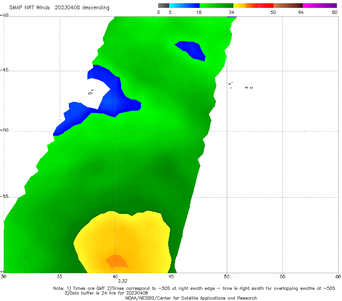Click the cyan-to-blue segment of the color bar
The image size is (342, 301).
click(x=184, y=6)
